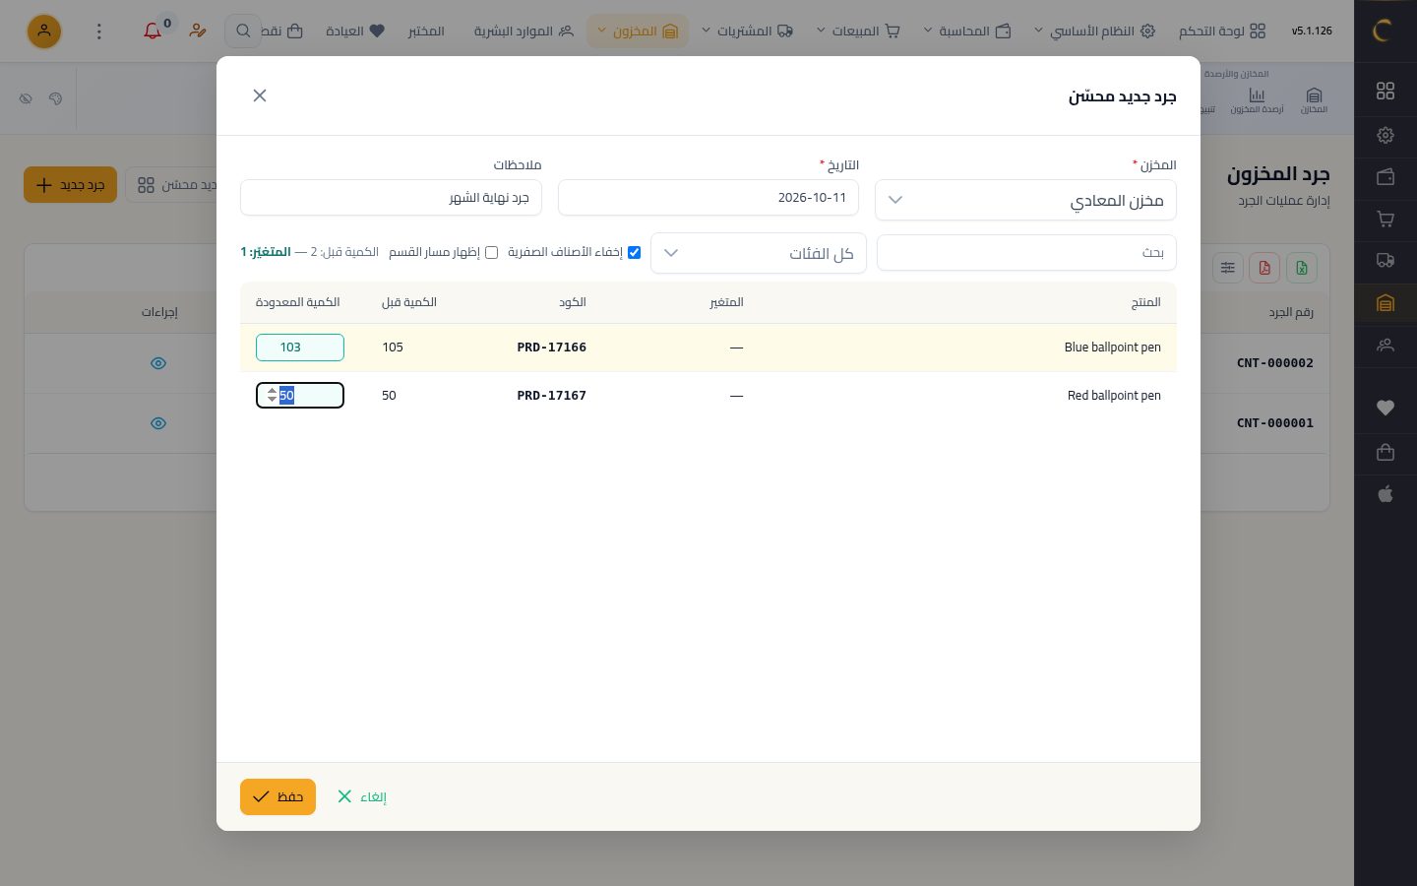Image resolution: width=1417 pixels, height=886 pixels.
Task: Open the warehouse icon in the sidebar
Action: click(1386, 303)
